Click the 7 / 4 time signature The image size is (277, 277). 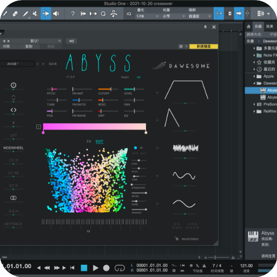[x=217, y=266]
